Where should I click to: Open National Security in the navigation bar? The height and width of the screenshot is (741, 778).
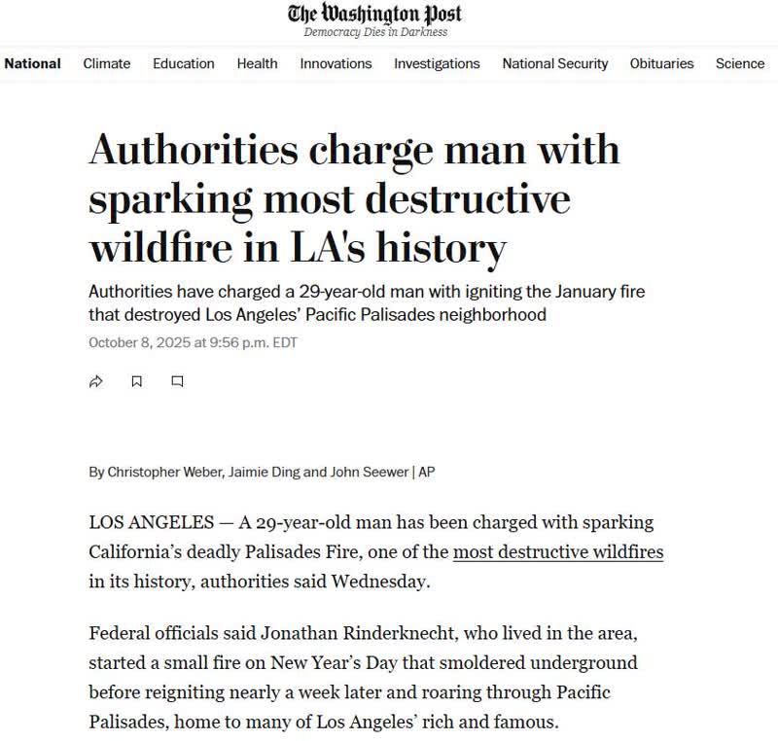pyautogui.click(x=554, y=63)
